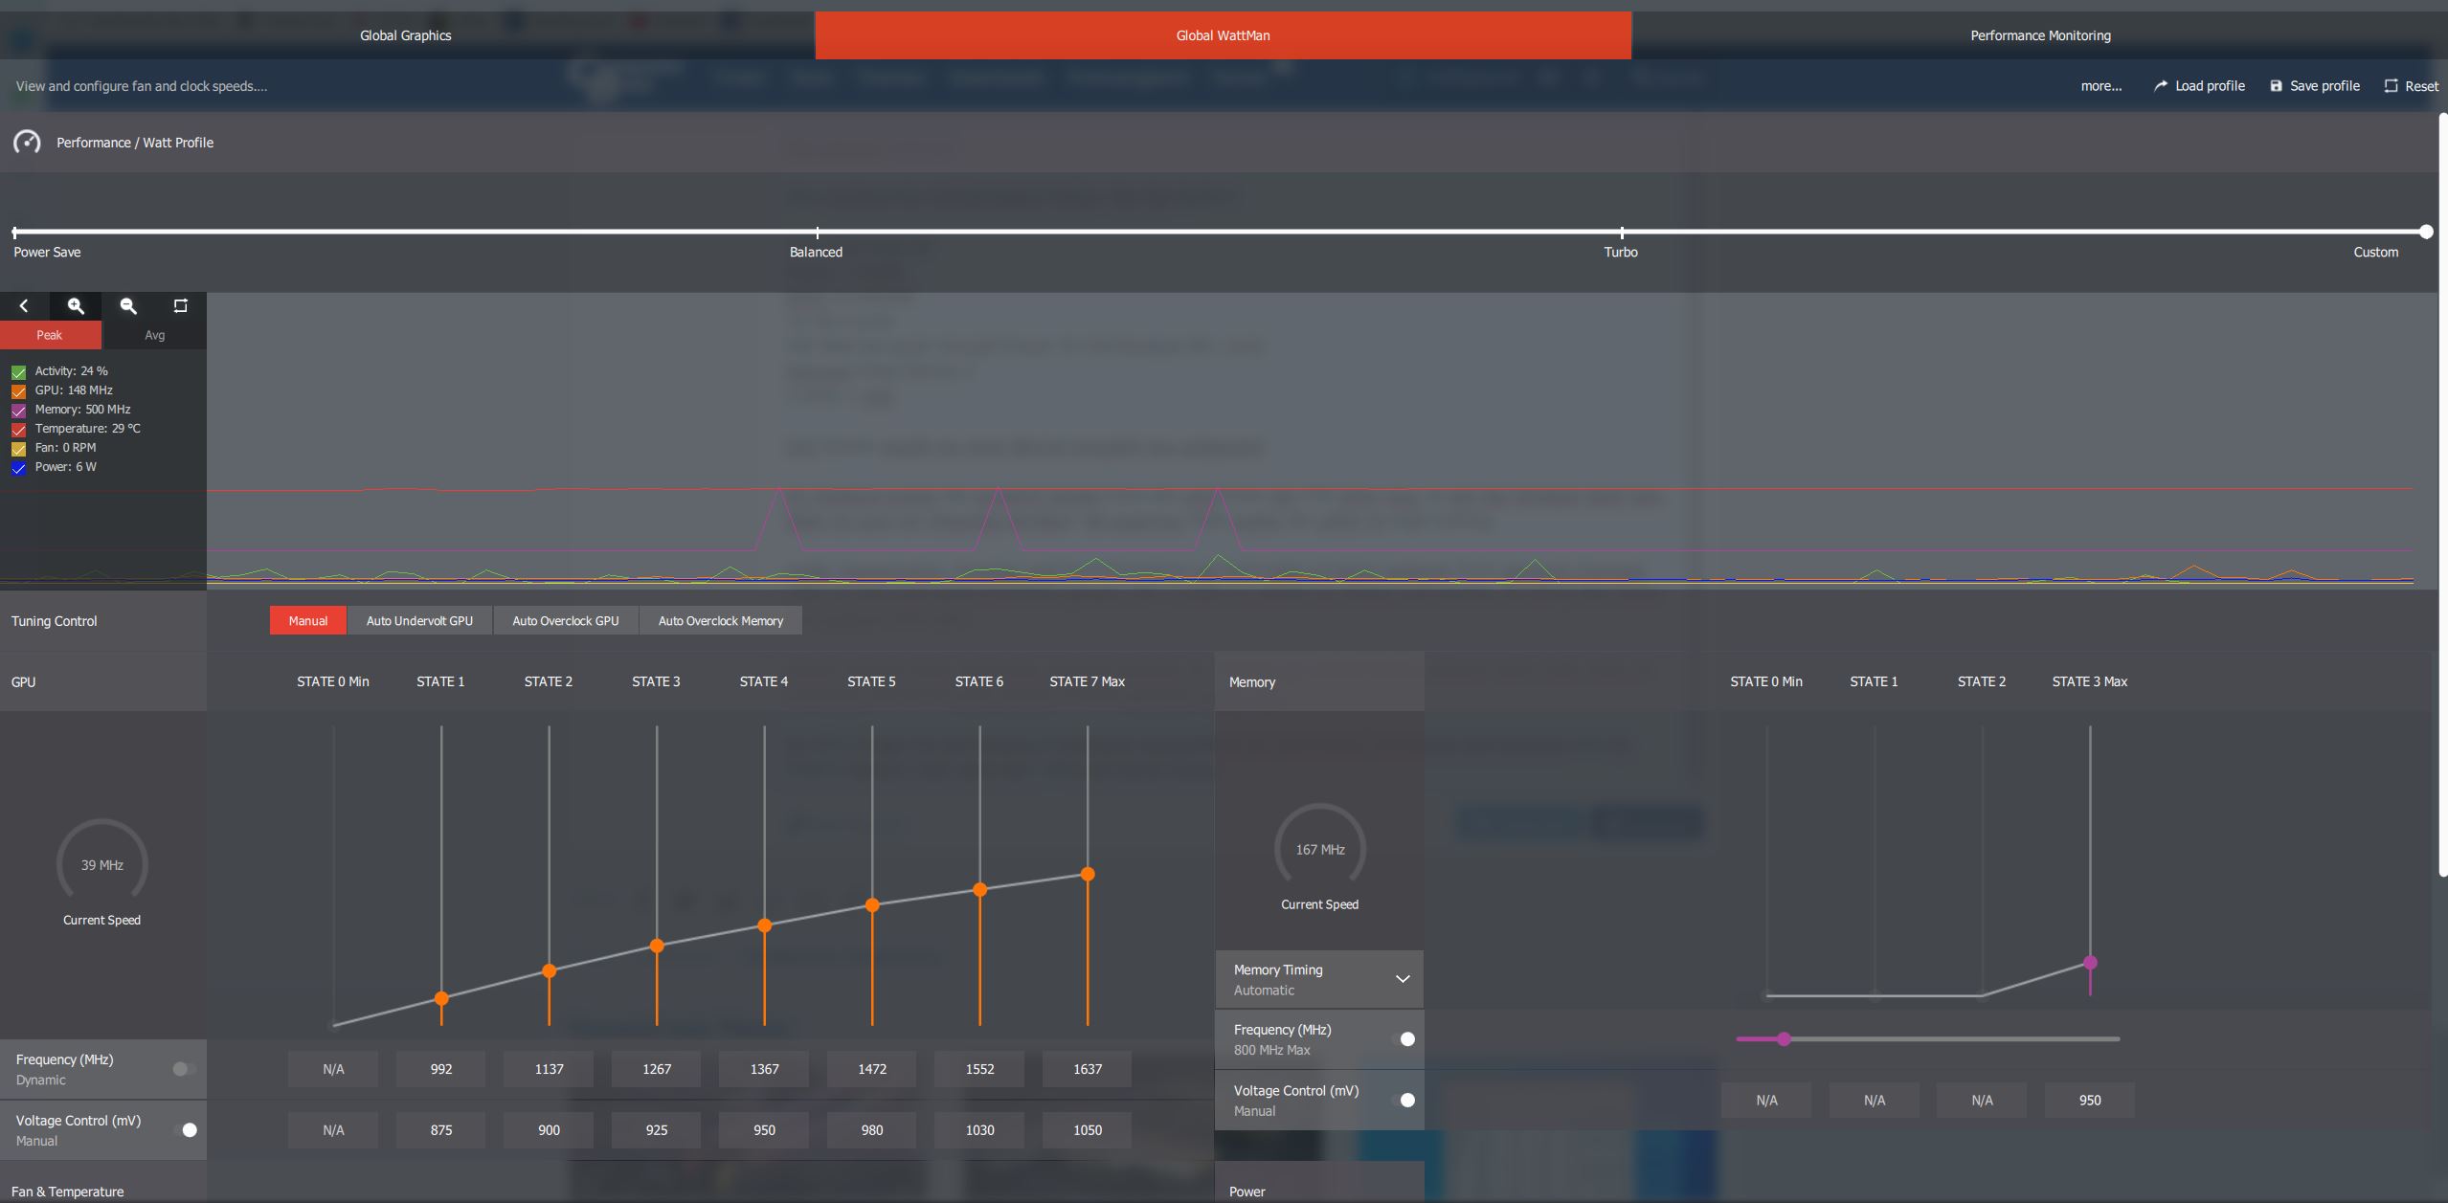Zoom in on the performance graph

[x=76, y=306]
